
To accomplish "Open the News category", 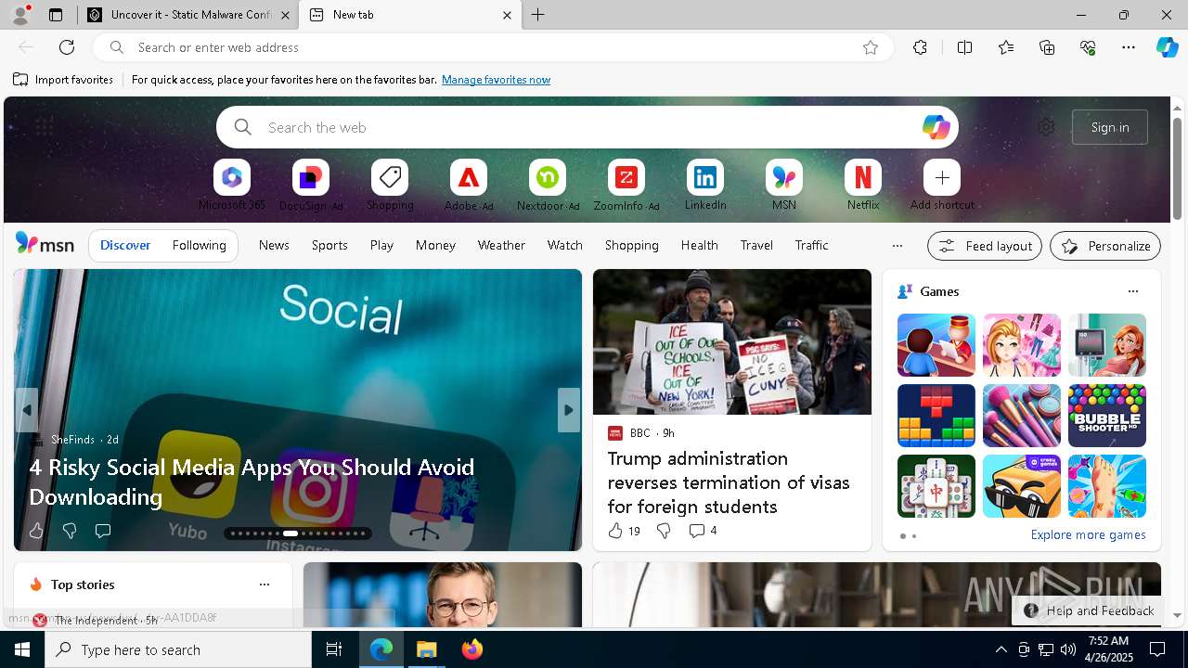I will click(274, 245).
